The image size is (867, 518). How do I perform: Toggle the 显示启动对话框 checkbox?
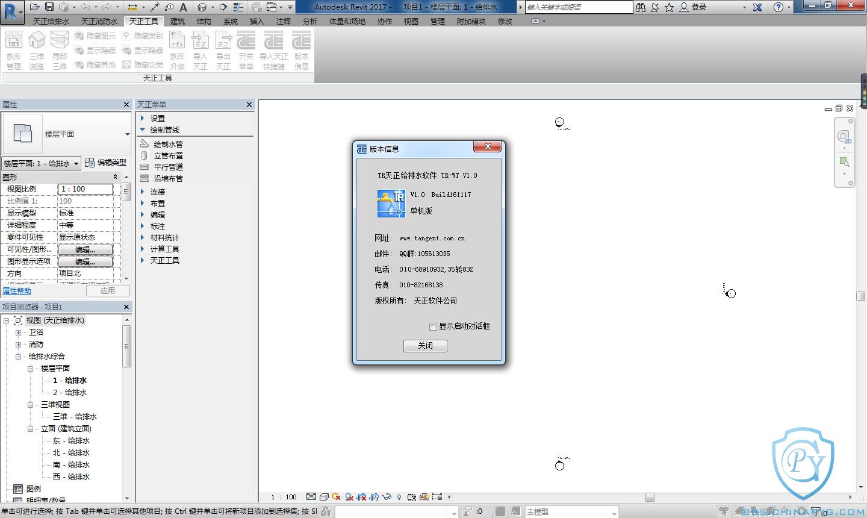433,326
